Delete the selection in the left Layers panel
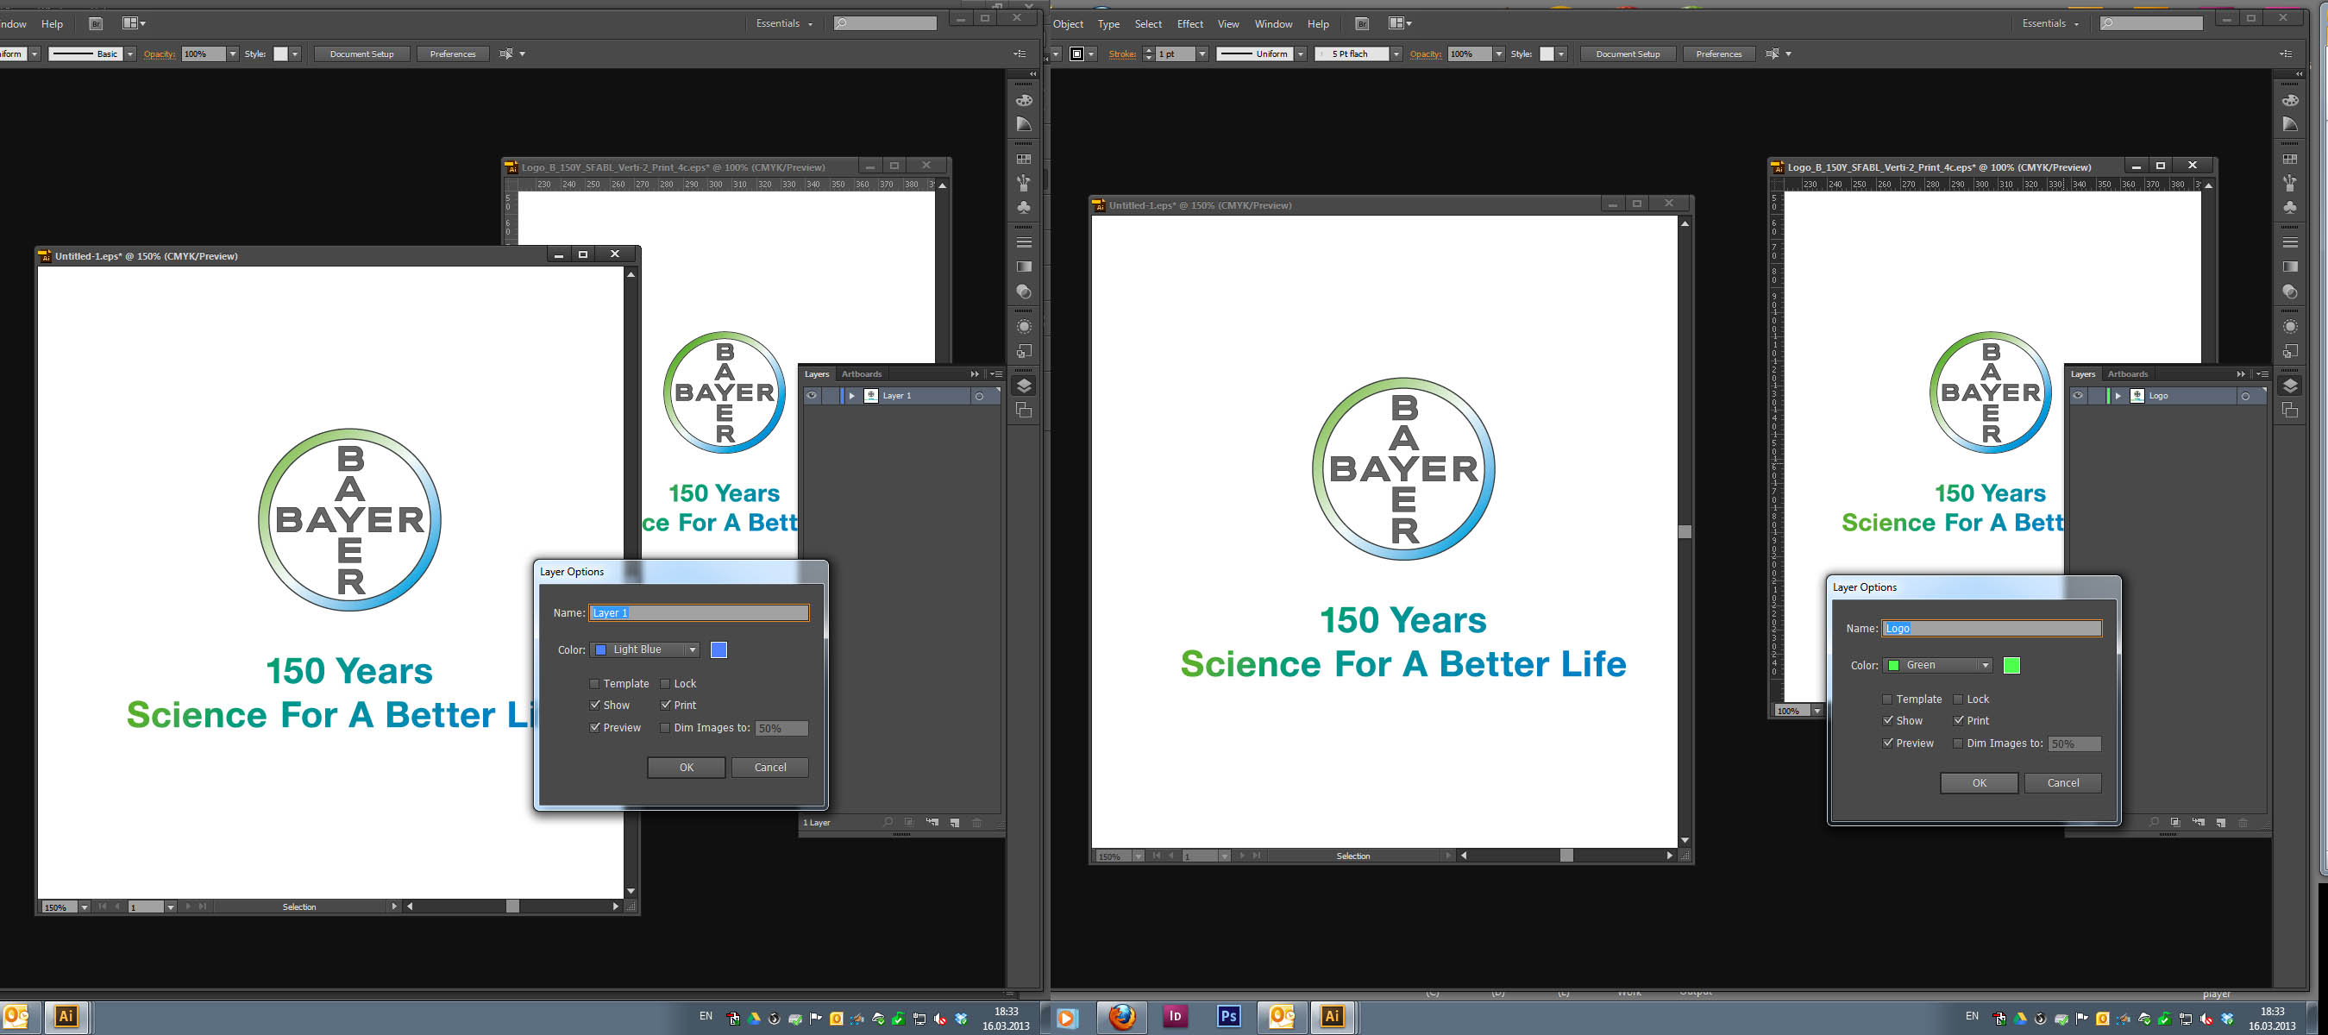The height and width of the screenshot is (1035, 2328). click(977, 823)
